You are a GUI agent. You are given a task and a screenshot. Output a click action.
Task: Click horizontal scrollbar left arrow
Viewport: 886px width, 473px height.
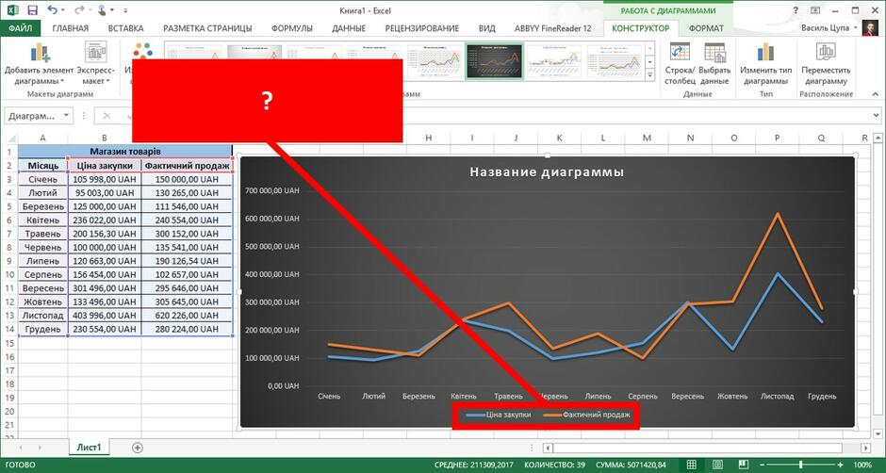(547, 448)
